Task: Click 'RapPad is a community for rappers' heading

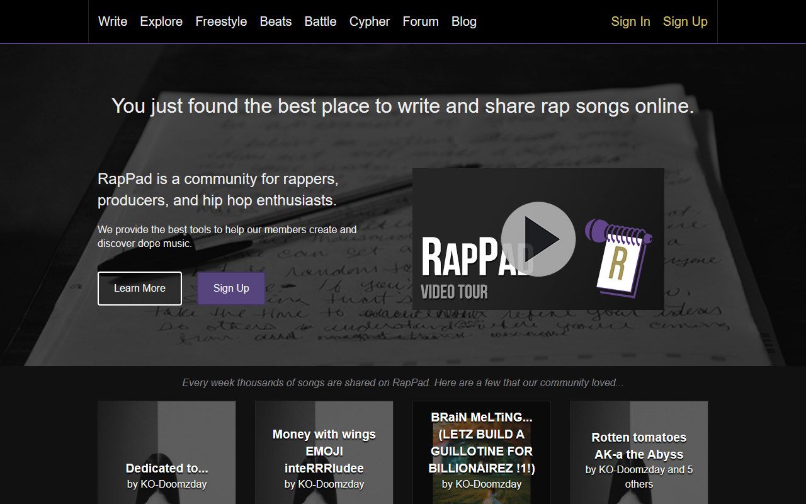Action: [x=218, y=190]
